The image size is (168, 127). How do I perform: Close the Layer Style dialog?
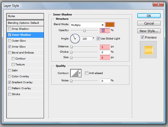[x=158, y=4]
